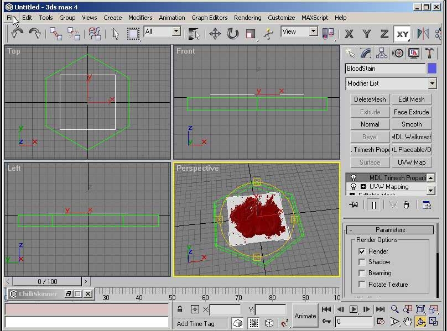This screenshot has width=447, height=331.
Task: Enable the Shadow checkbox
Action: (x=362, y=262)
